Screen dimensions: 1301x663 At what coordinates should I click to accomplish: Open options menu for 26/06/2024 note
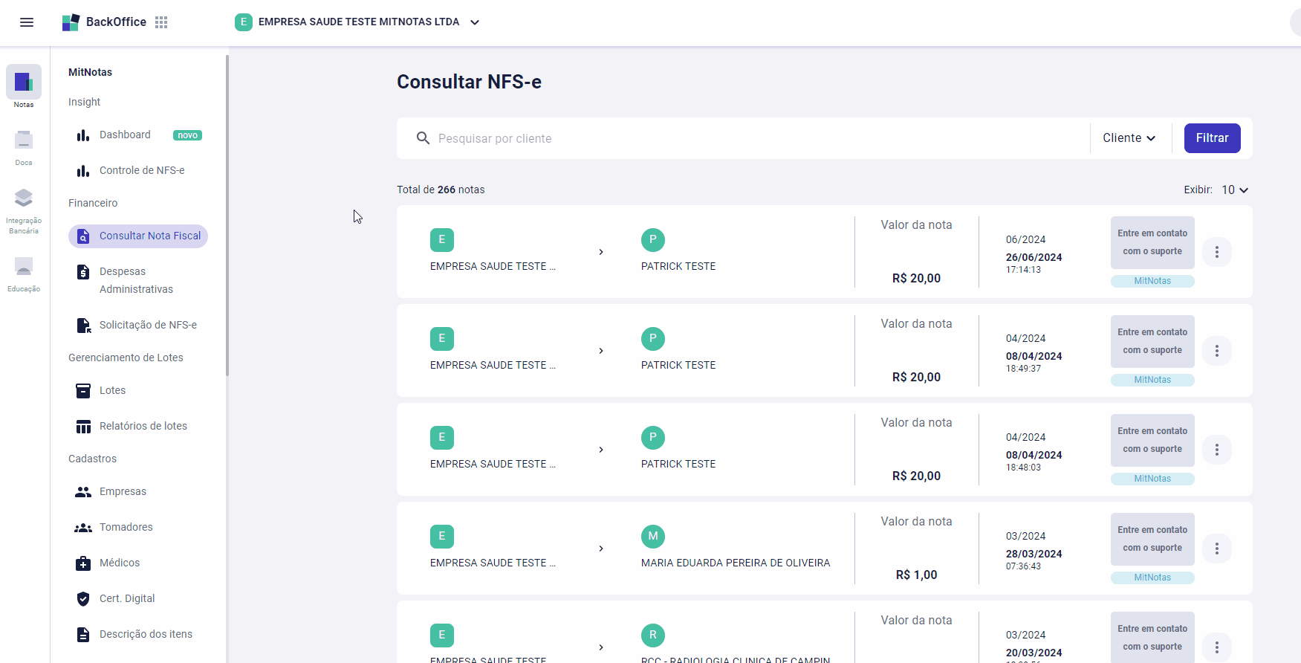[x=1217, y=252]
